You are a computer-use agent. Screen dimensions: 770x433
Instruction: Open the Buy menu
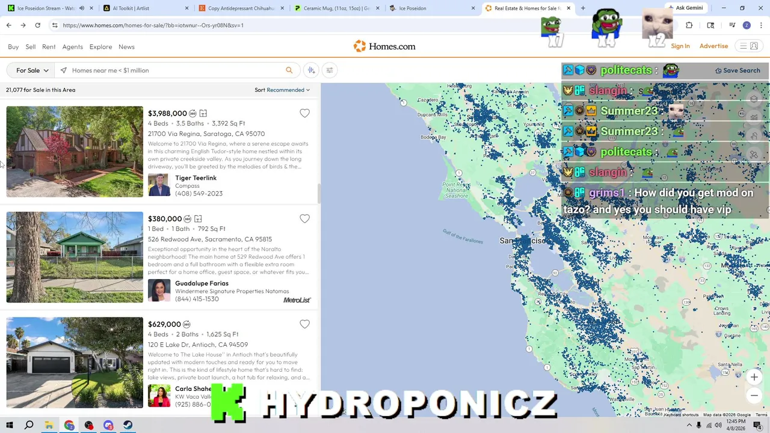pyautogui.click(x=13, y=46)
